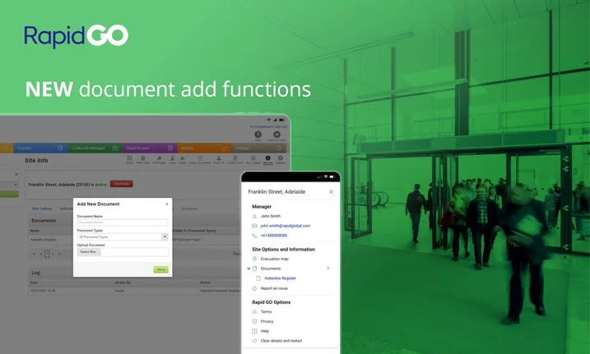Viewport: 590px width, 354px height.
Task: Open the Safety Documents toolbar icon
Action: pyautogui.click(x=200, y=158)
